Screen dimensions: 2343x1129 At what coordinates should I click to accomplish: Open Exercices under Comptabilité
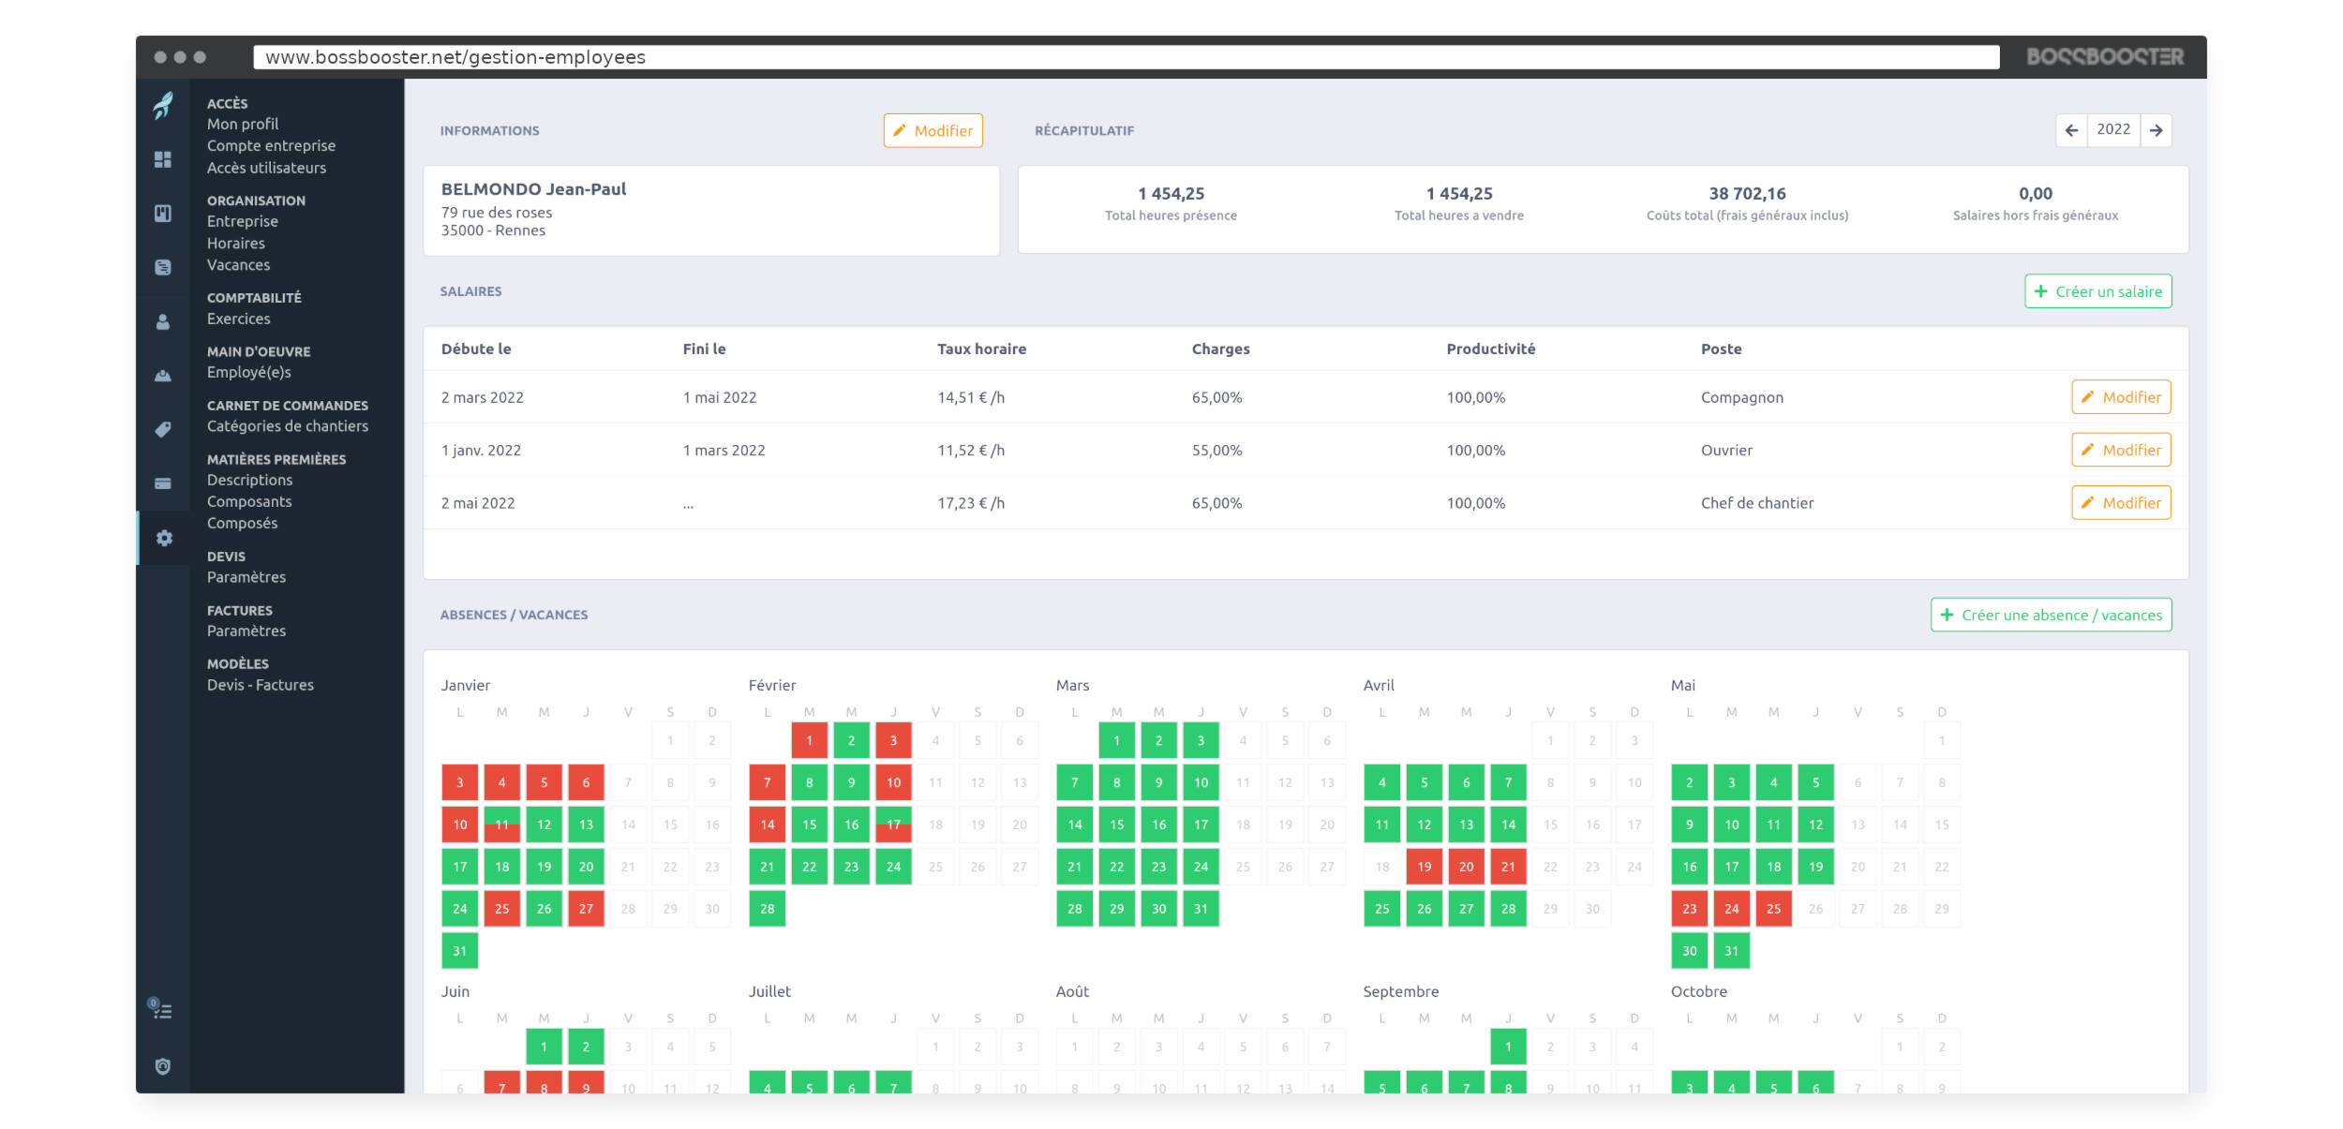tap(238, 319)
